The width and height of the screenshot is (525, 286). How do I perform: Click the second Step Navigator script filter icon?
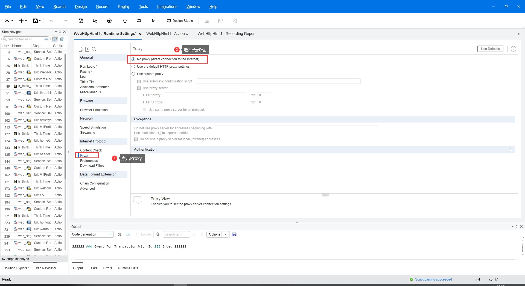(62, 39)
